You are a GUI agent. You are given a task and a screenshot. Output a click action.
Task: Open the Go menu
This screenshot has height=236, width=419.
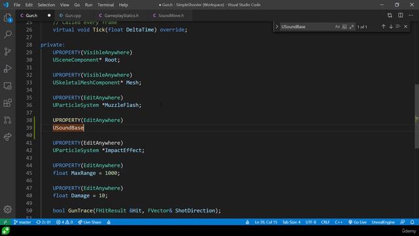point(77,5)
